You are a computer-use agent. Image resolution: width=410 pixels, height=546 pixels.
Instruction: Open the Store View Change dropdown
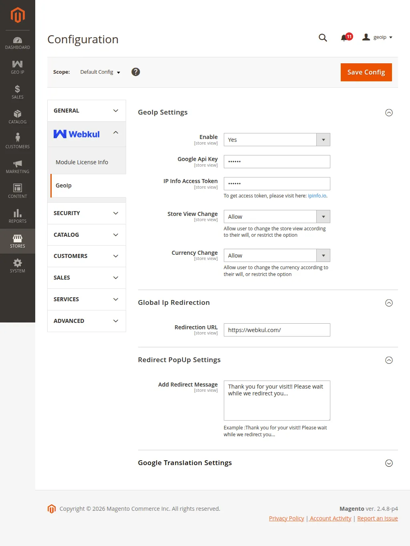click(x=277, y=217)
